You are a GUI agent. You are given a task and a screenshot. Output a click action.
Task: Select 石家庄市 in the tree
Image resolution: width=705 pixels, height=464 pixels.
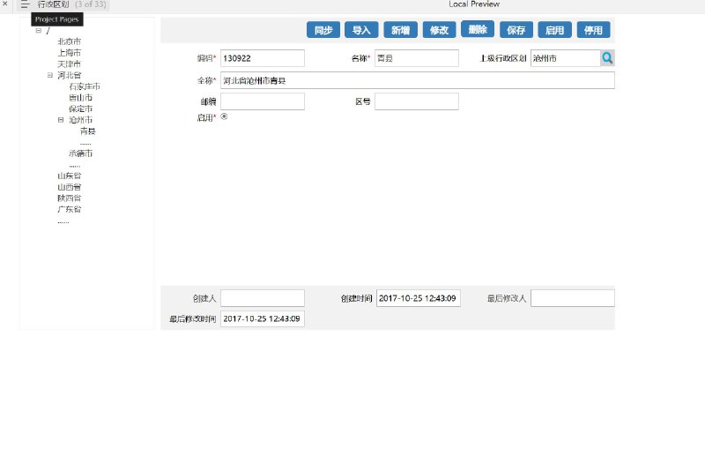pyautogui.click(x=85, y=86)
